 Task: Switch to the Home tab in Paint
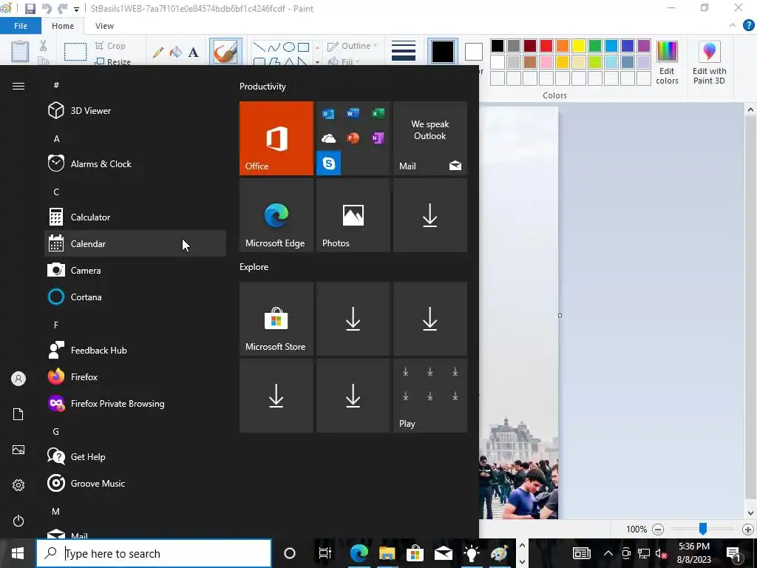pos(63,26)
